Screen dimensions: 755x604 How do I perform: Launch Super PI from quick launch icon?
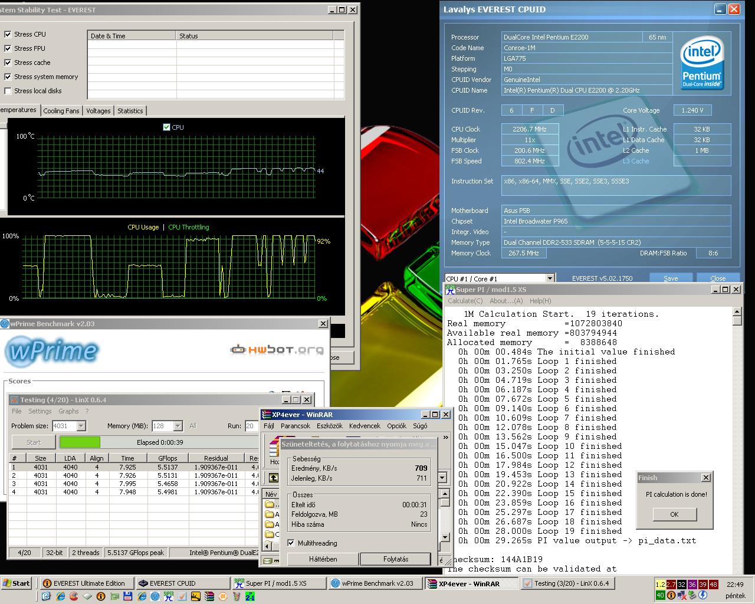point(169,596)
